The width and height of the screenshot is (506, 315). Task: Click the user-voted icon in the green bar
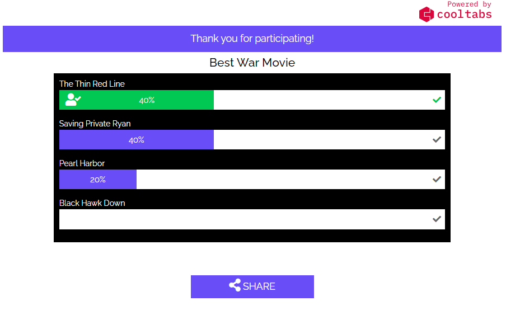[73, 100]
